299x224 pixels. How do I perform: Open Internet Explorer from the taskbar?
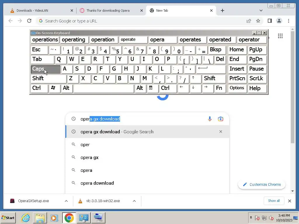[26, 218]
